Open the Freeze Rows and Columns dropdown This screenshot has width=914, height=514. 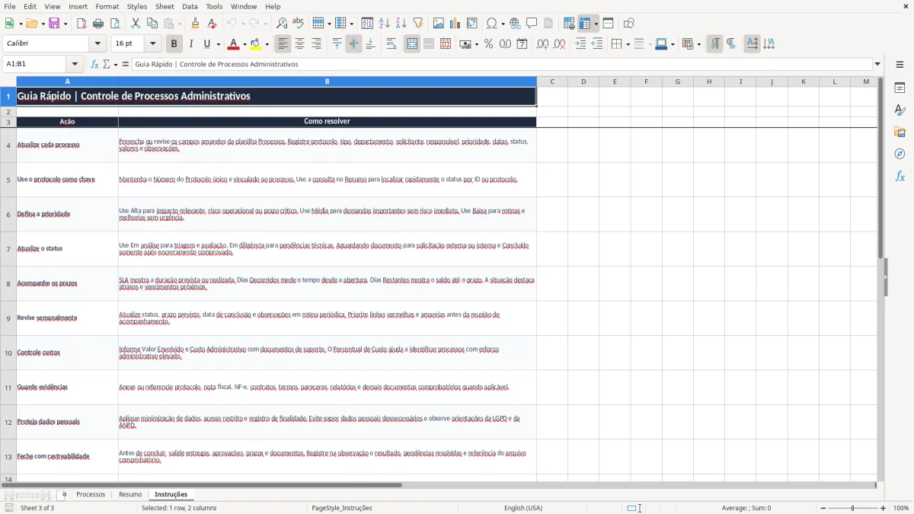(596, 24)
